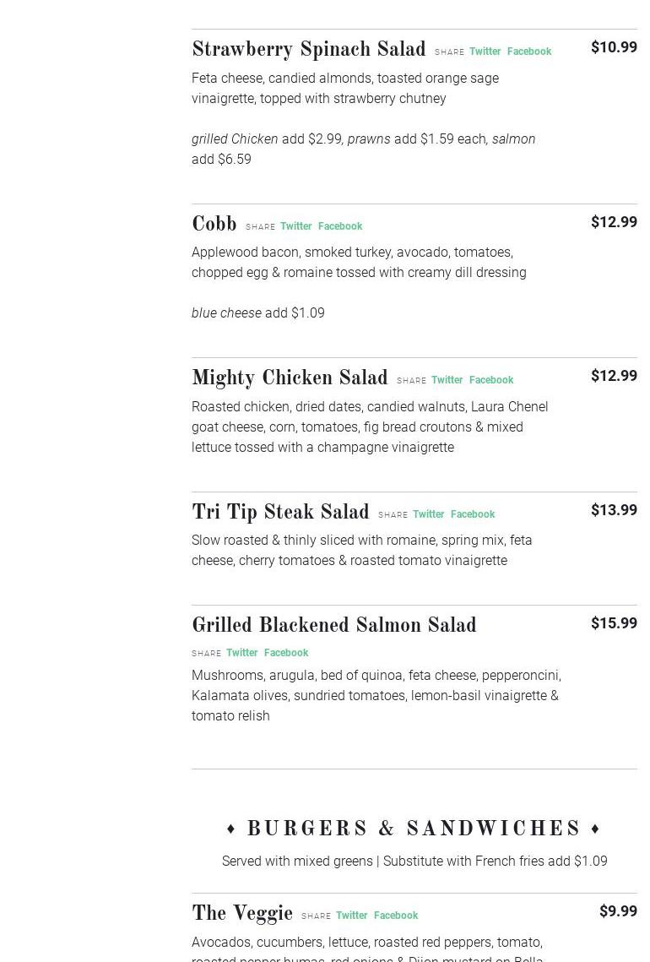The width and height of the screenshot is (650, 962).
Task: Share Strawberry Spinach Salad on Facebook
Action: coord(529,52)
